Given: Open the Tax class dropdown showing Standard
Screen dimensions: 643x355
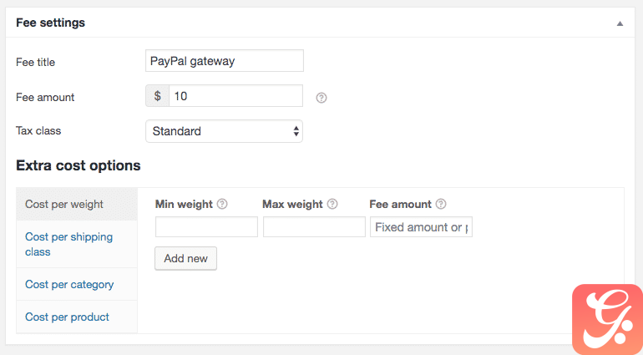Looking at the screenshot, I should tap(224, 131).
